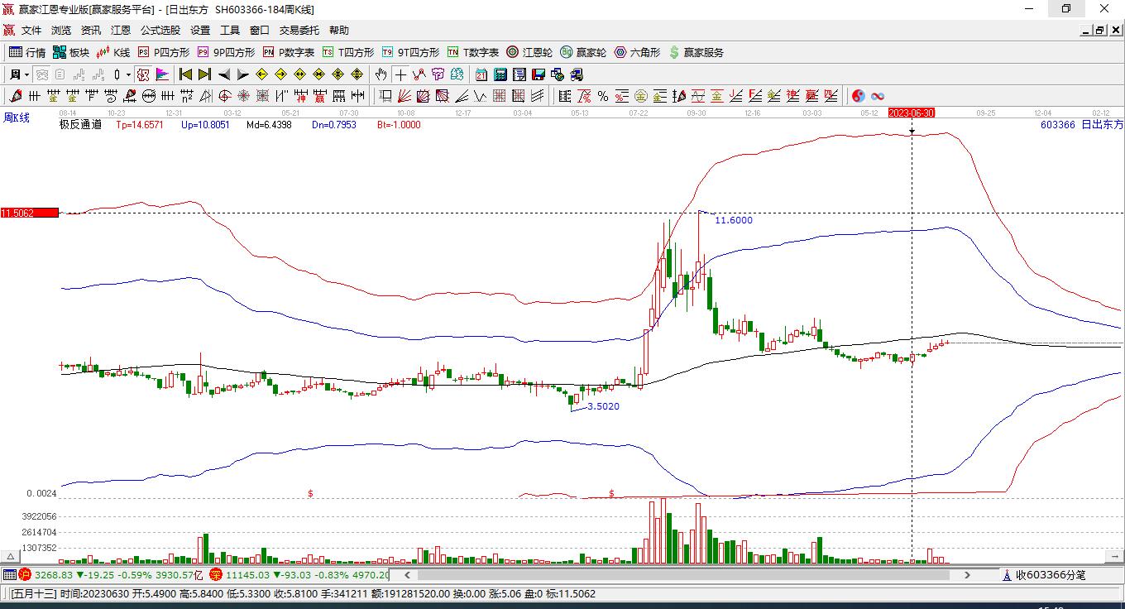
Task: Open the 设置 menu
Action: (200, 31)
